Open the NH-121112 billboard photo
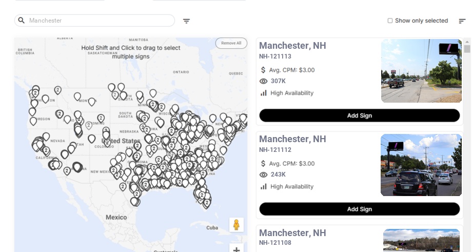472x252 pixels. [x=421, y=165]
